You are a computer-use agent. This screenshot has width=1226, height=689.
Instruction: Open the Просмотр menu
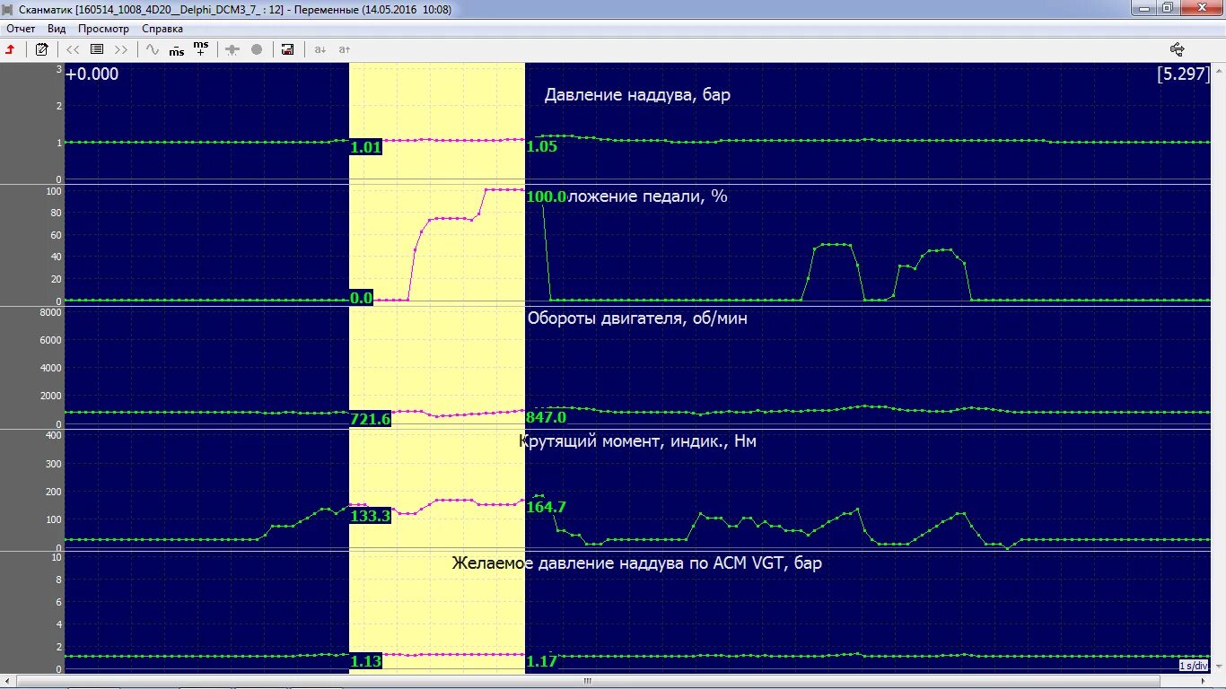pos(104,29)
